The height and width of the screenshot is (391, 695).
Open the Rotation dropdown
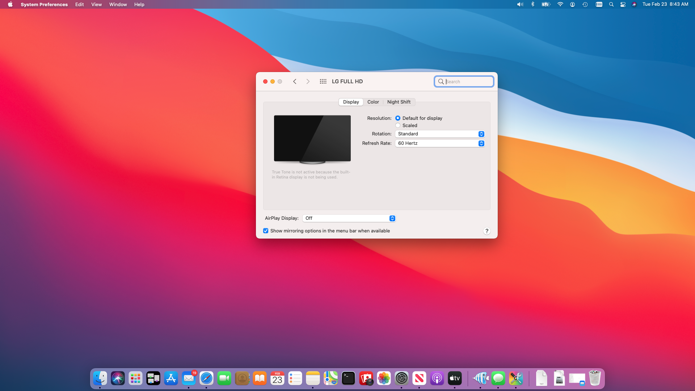coord(439,134)
